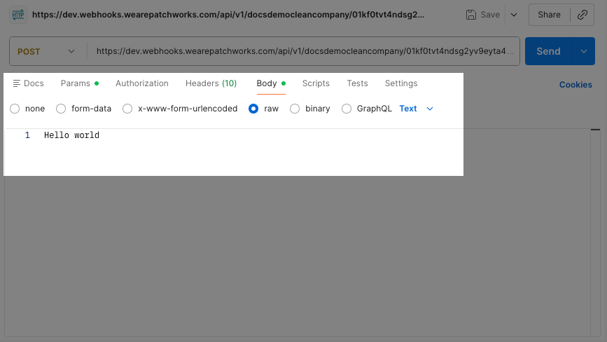Select the raw body option
Screen dimensions: 607x342
(x=253, y=109)
